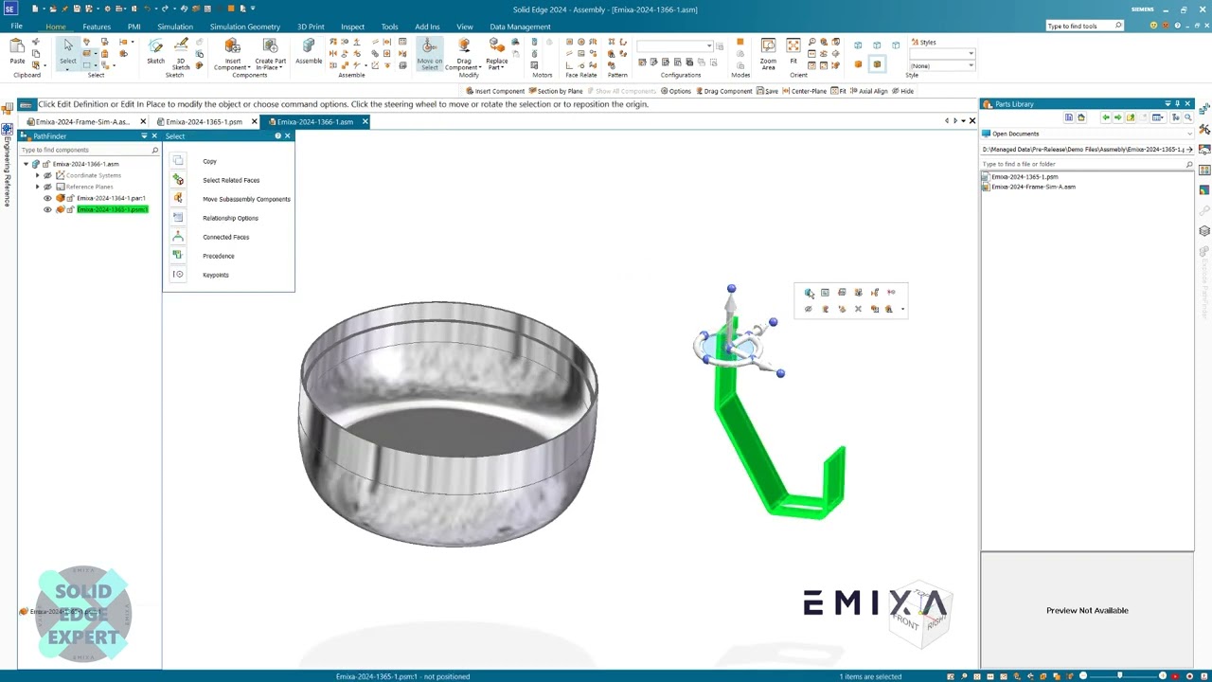The width and height of the screenshot is (1212, 682).
Task: Click the Select Related Faces icon
Action: point(178,180)
